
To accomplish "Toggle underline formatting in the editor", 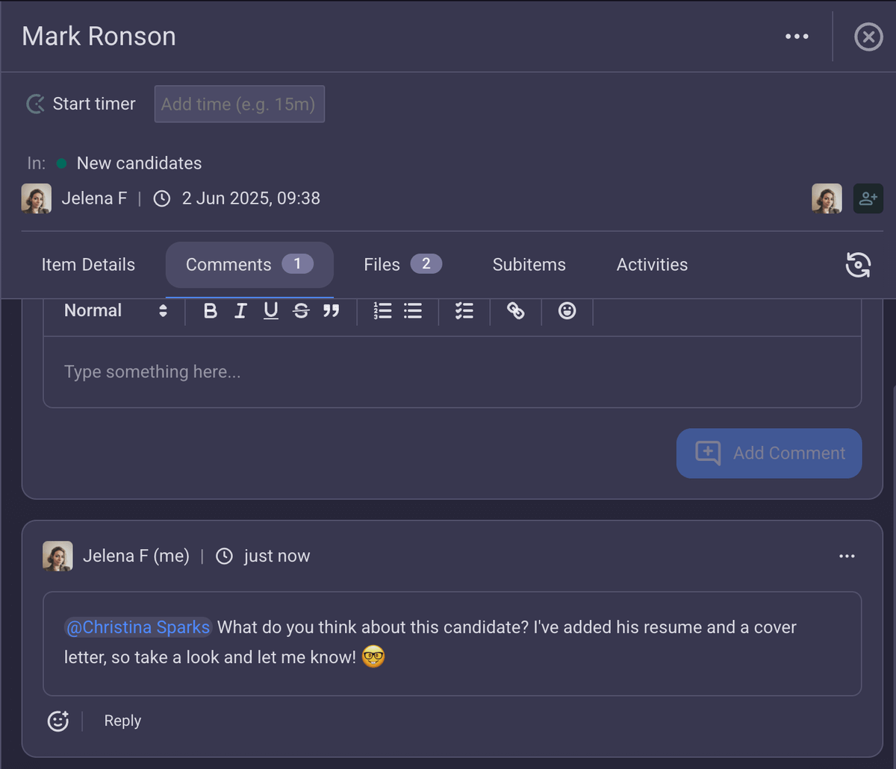I will coord(270,311).
